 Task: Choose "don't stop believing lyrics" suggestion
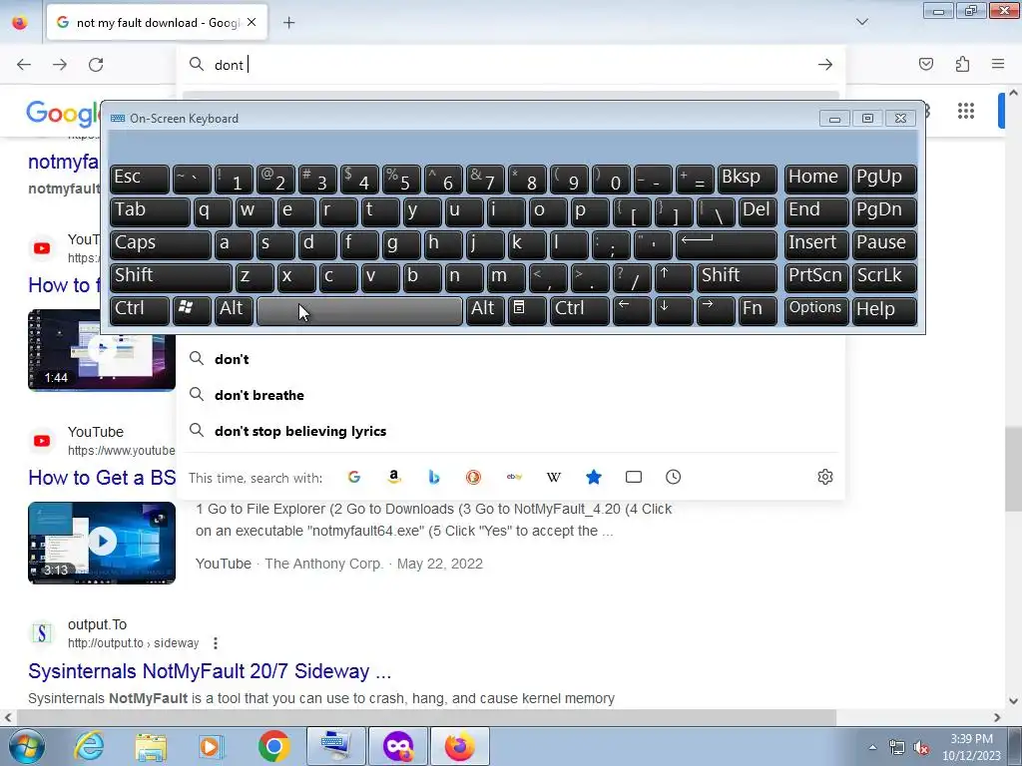[x=510, y=431]
